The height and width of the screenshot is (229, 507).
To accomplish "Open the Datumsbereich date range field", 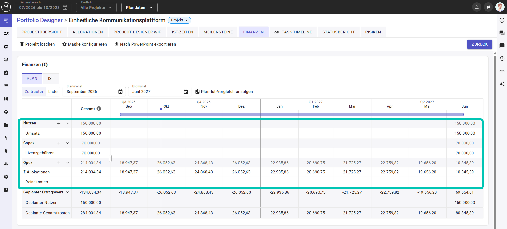I will point(43,8).
